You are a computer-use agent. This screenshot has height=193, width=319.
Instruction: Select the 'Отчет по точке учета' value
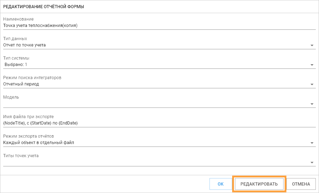coord(24,45)
